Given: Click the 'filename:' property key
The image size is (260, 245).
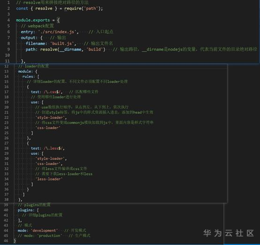Looking at the screenshot, I should (x=37, y=44).
